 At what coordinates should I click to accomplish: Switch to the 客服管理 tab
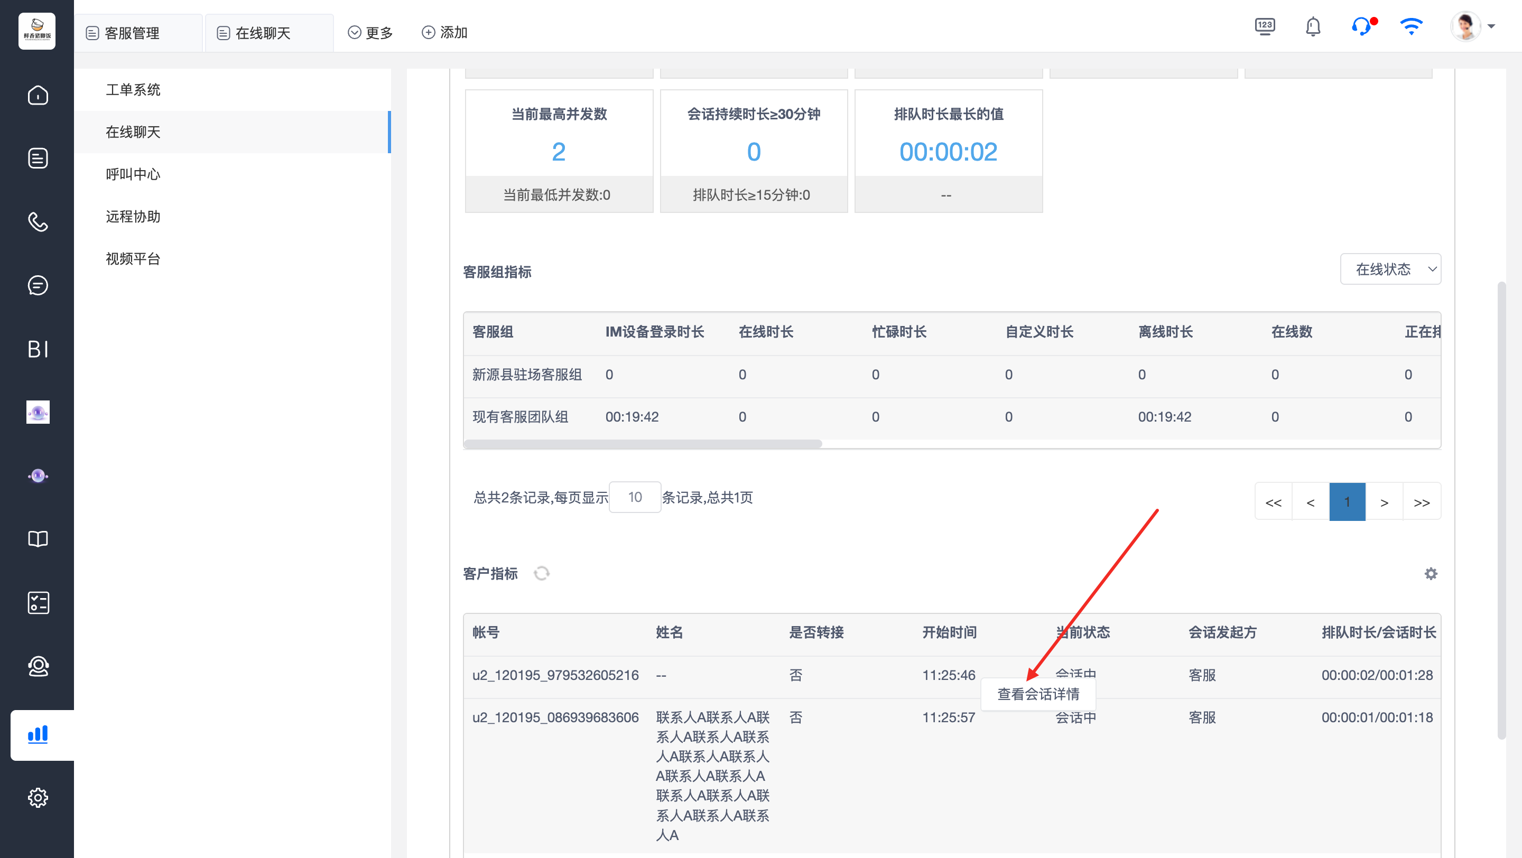point(131,32)
